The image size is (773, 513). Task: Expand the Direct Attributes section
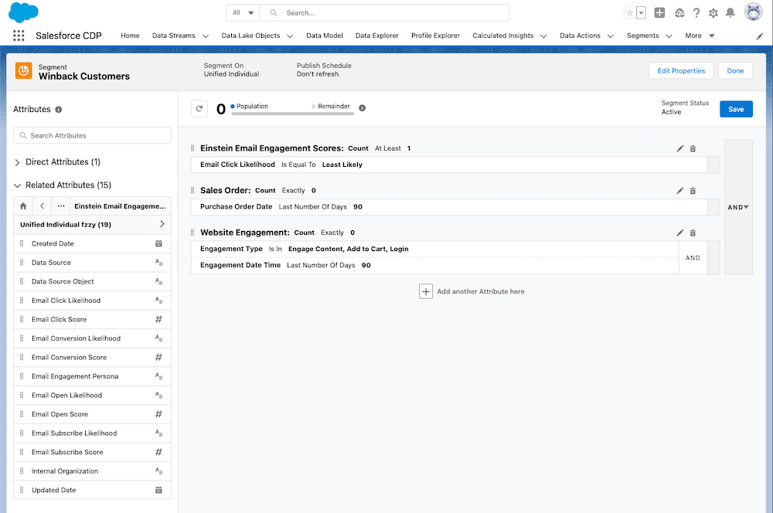coord(18,162)
